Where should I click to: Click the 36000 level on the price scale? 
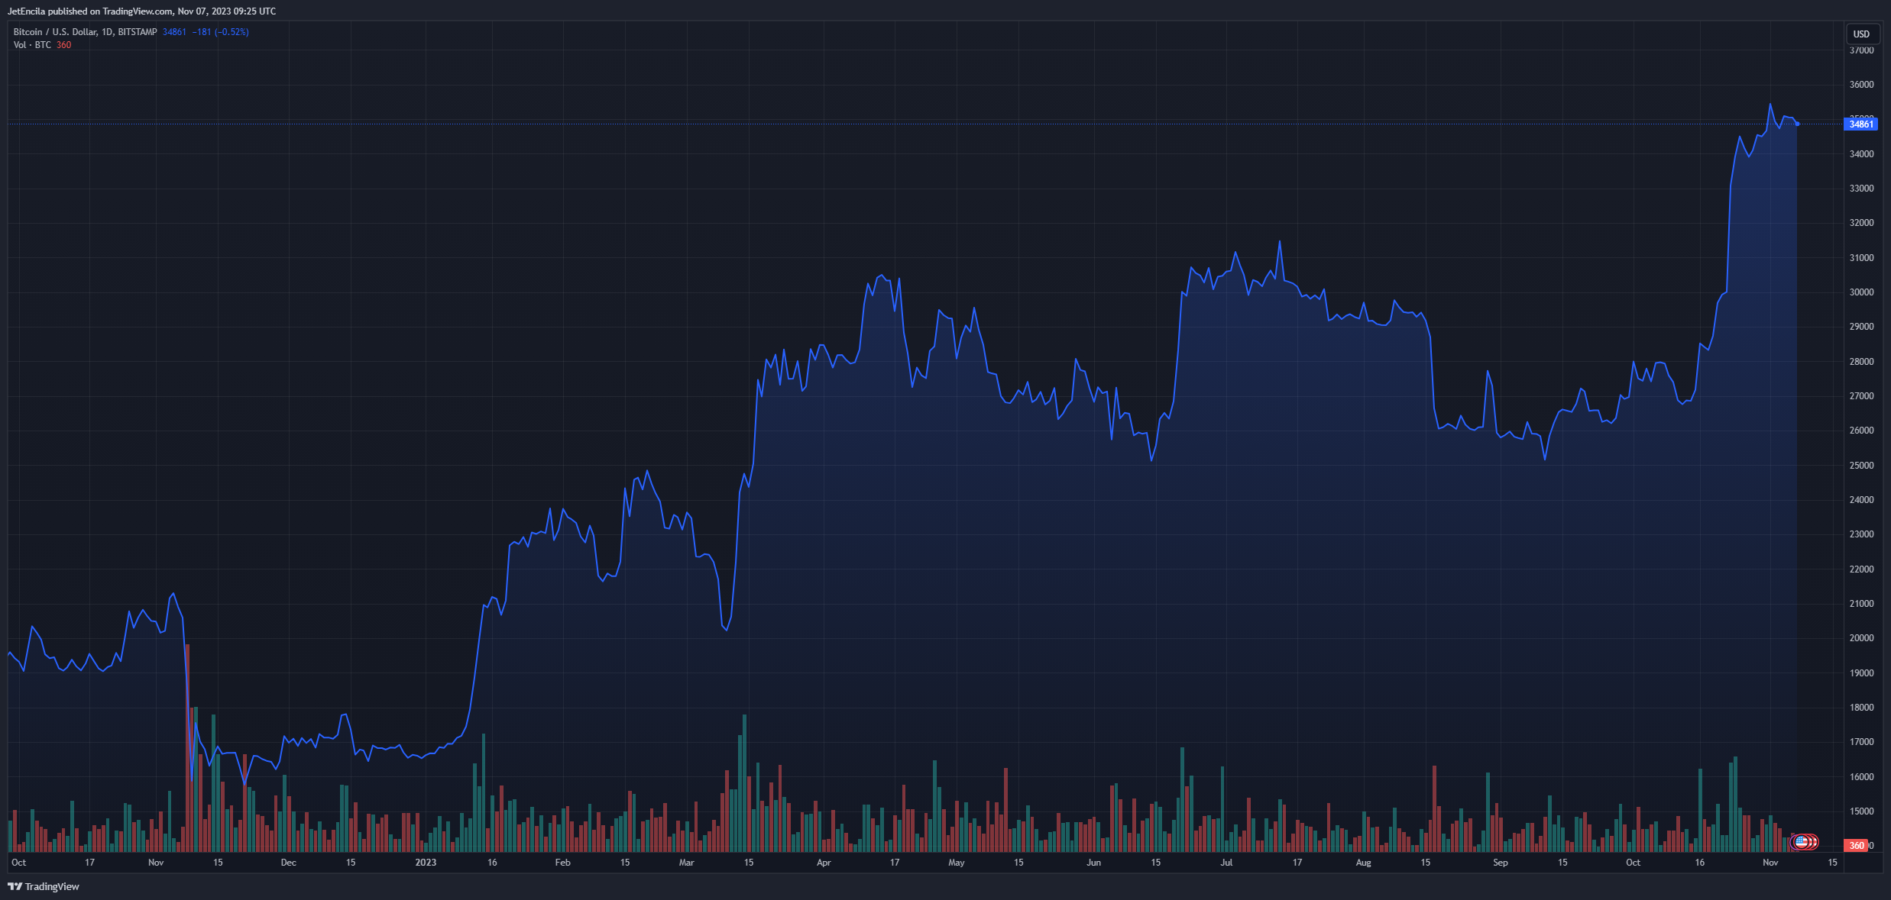(1861, 85)
